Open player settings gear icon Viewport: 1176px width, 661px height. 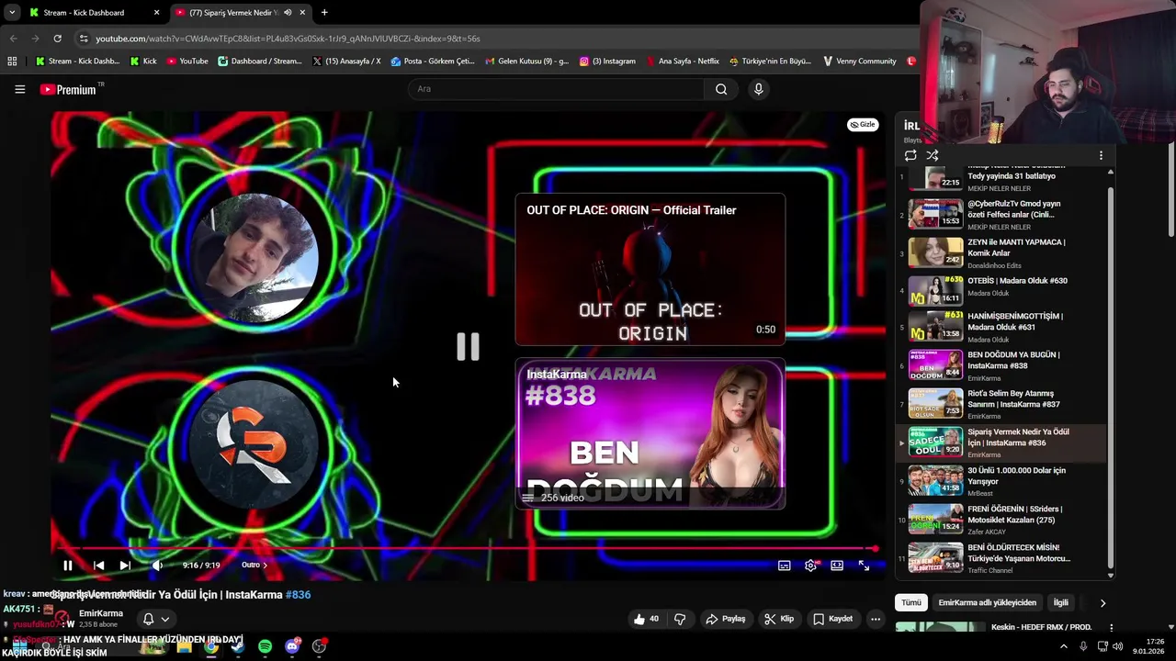[x=810, y=566]
